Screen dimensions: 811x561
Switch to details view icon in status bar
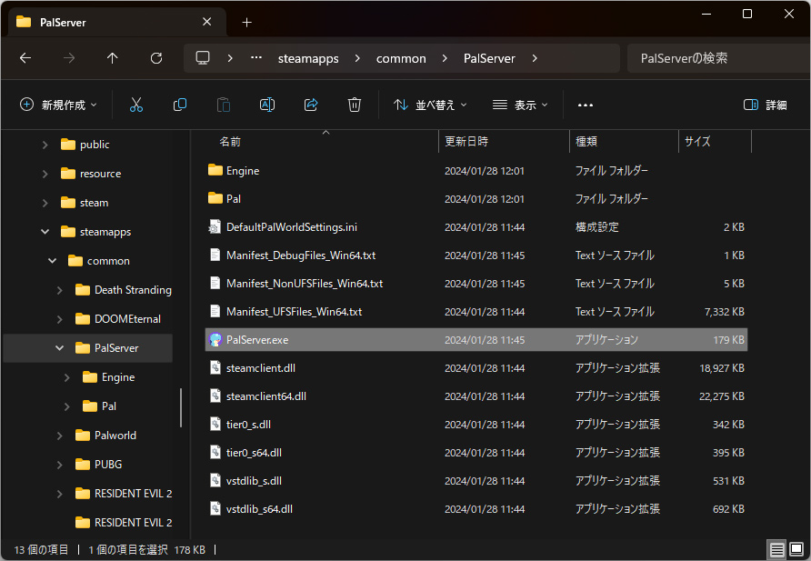[x=776, y=549]
